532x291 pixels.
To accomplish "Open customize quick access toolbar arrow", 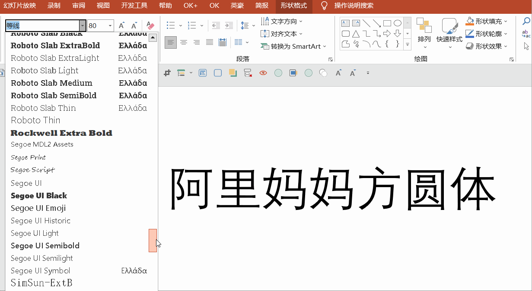I will click(368, 73).
